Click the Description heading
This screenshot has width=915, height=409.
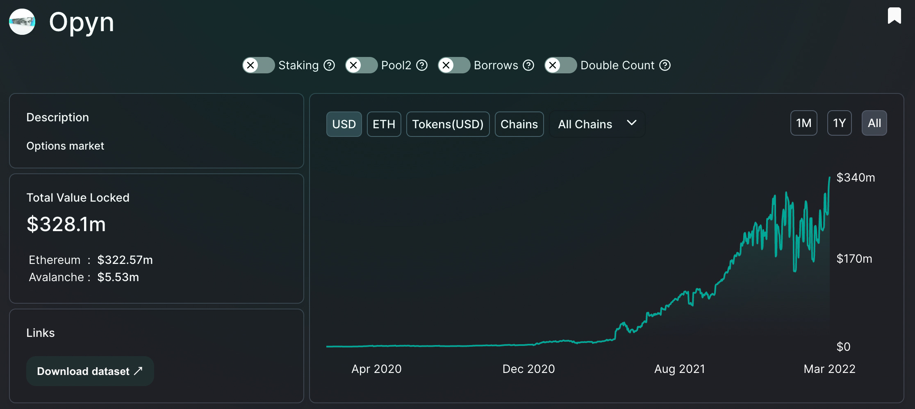tap(57, 117)
